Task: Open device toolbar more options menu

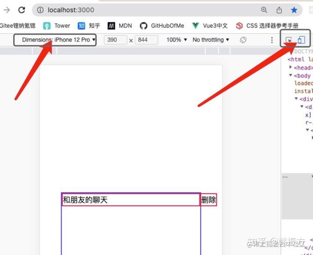Action: pyautogui.click(x=272, y=40)
